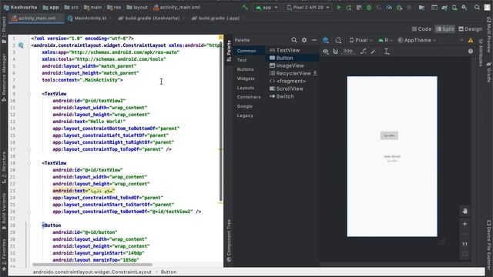Click the Attach Debugger to Process icon

399,7
